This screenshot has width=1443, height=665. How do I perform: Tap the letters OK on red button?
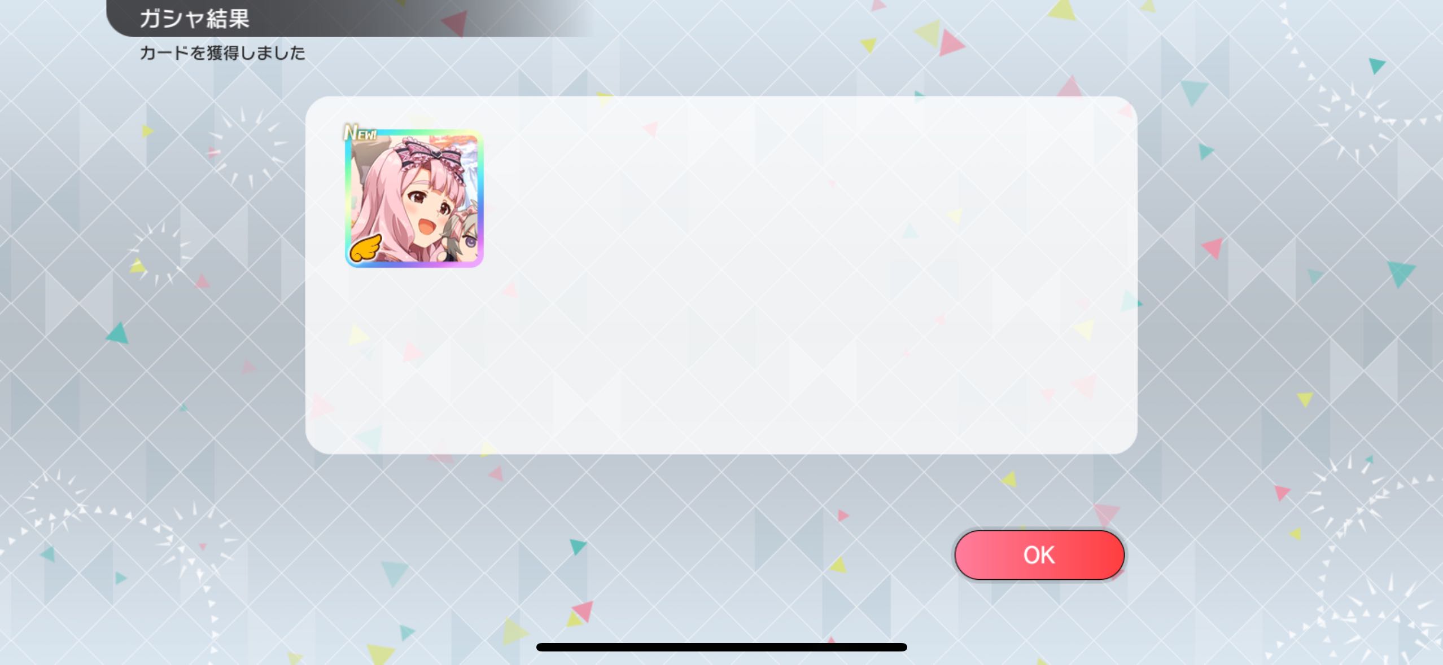(1039, 555)
